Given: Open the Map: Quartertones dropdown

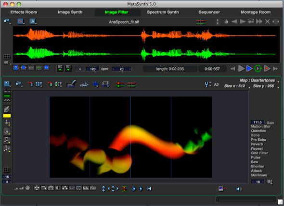Looking at the screenshot, I should (259, 80).
